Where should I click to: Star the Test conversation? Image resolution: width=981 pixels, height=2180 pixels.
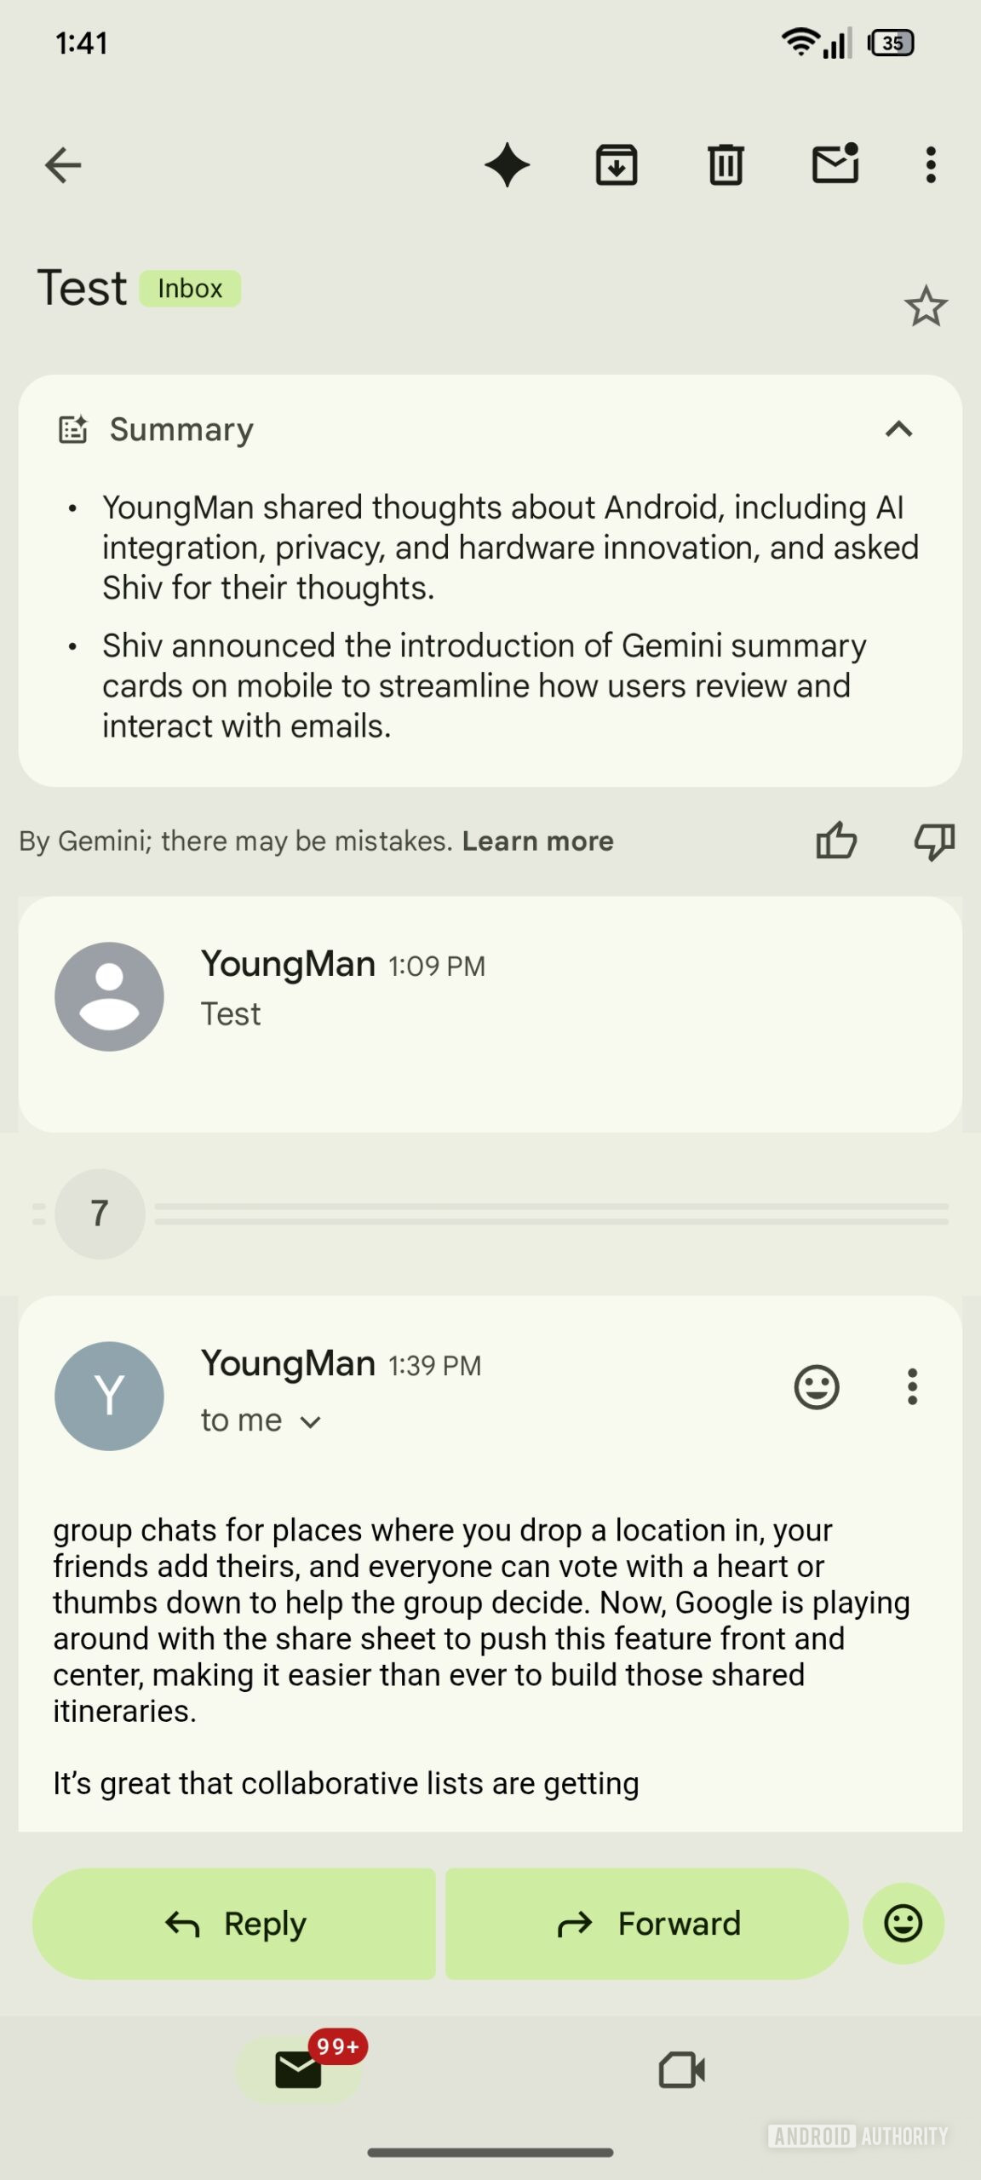tap(926, 307)
